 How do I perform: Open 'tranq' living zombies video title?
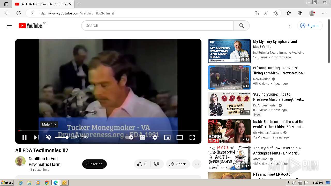coord(279,71)
